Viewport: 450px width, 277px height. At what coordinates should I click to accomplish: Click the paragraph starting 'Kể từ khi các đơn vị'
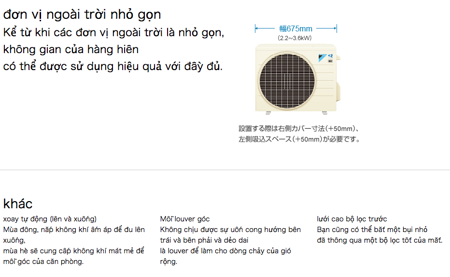(x=113, y=49)
